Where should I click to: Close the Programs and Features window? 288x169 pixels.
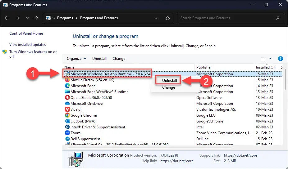pos(281,5)
